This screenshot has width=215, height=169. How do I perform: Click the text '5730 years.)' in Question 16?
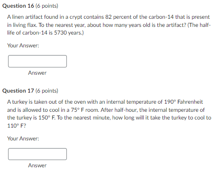coord(69,33)
